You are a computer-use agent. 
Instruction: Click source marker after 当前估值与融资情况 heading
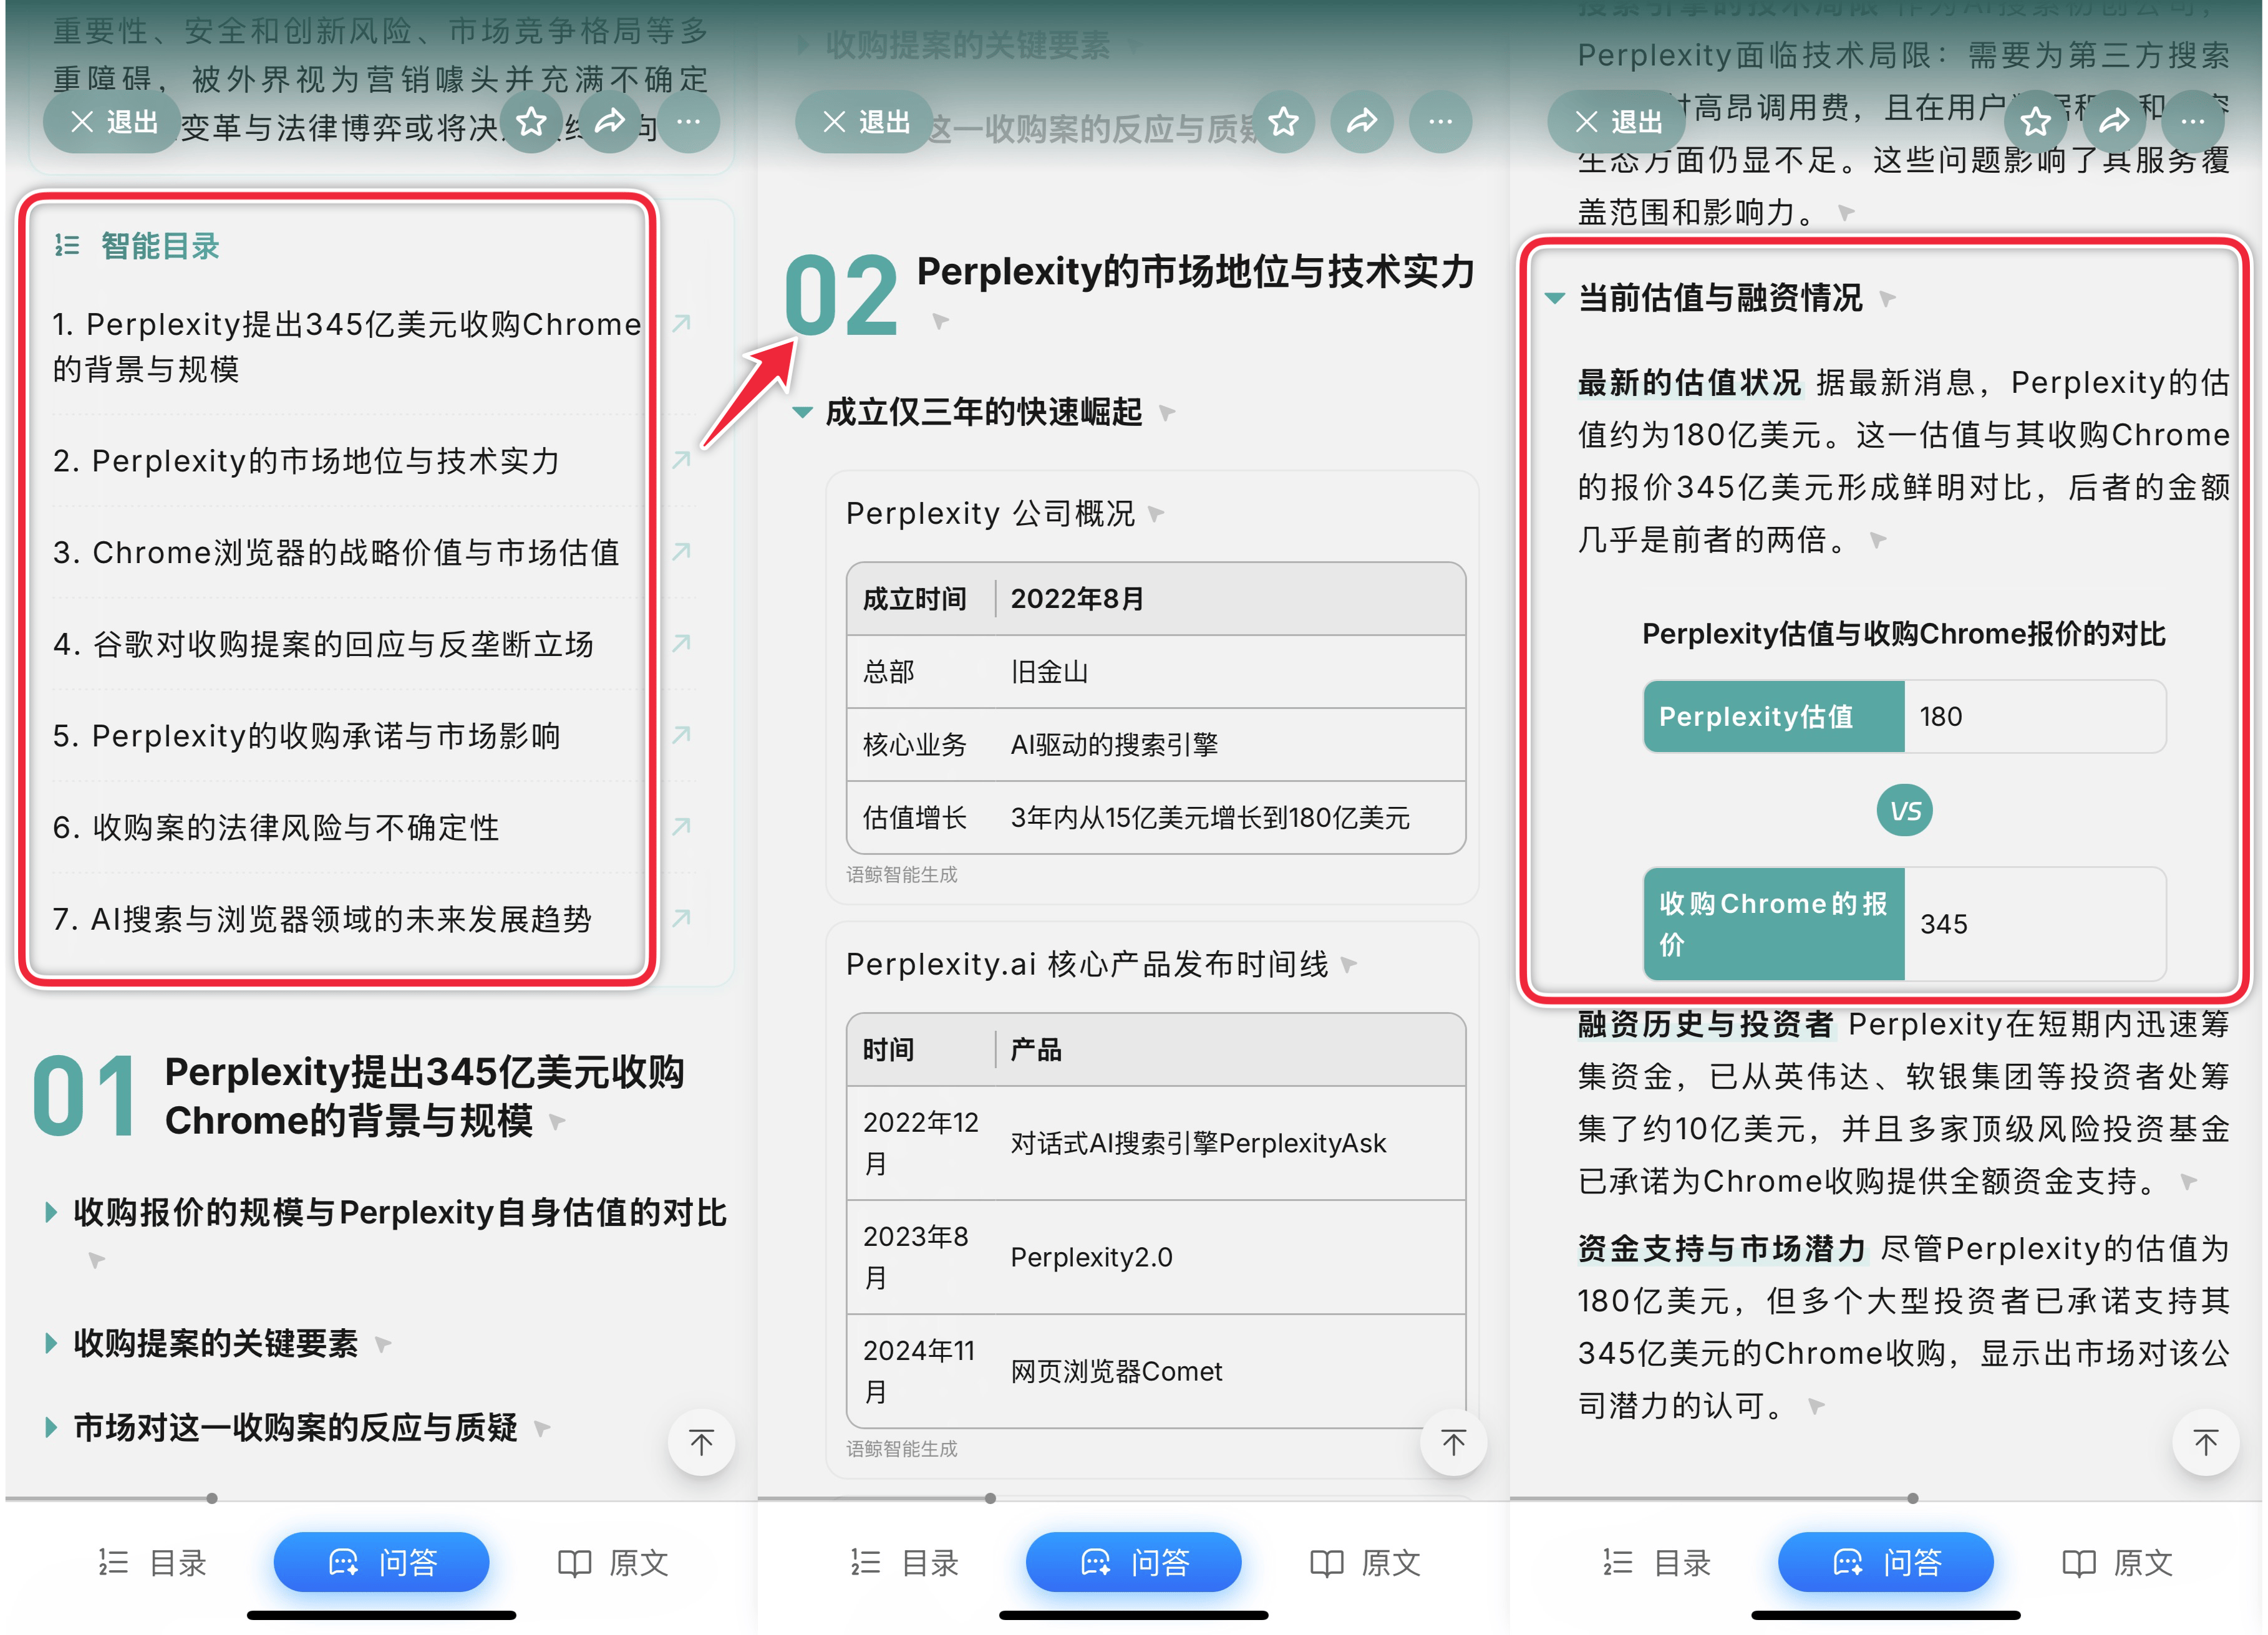point(1887,299)
